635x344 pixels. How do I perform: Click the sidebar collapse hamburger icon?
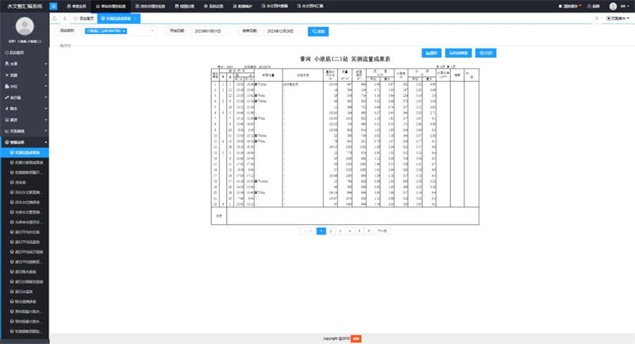(x=53, y=5)
